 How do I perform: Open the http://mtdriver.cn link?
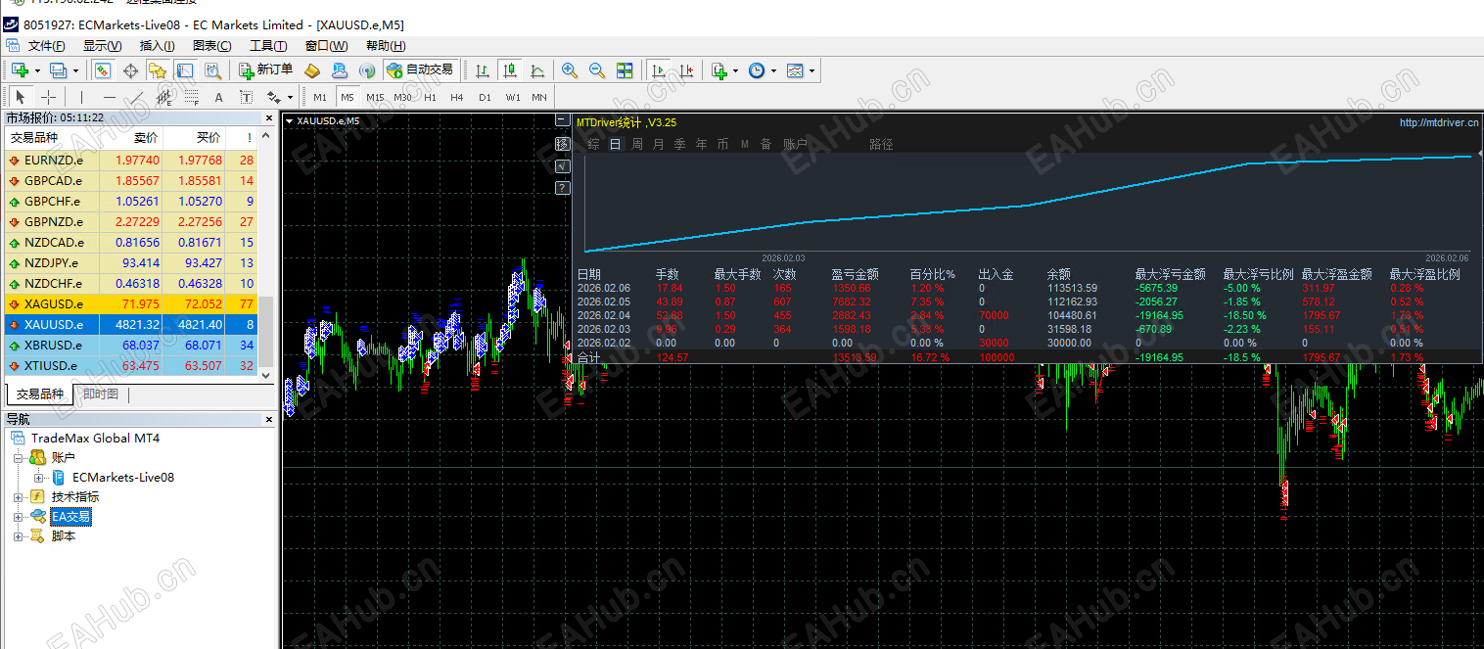click(x=1439, y=123)
